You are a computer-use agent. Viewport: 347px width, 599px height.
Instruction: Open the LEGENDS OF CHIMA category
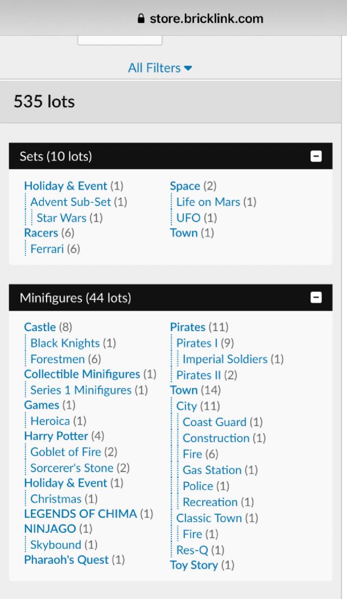[80, 513]
